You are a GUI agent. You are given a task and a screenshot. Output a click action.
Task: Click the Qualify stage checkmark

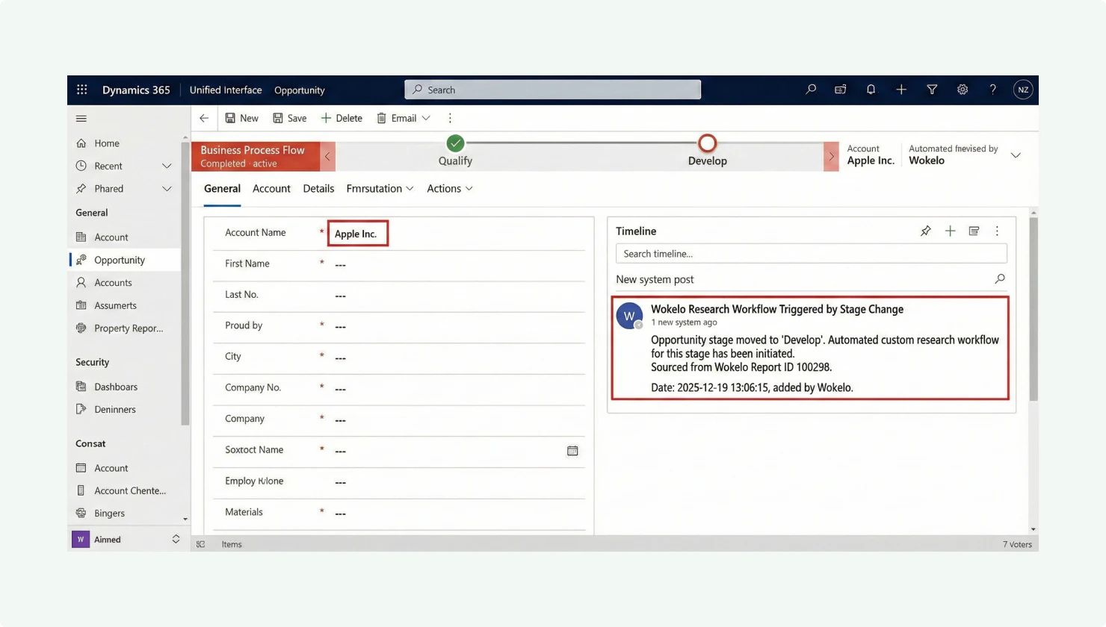(455, 143)
